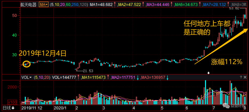Click the 2020/1 date on the time axis
Screen dimensions: 249x112
(60, 108)
